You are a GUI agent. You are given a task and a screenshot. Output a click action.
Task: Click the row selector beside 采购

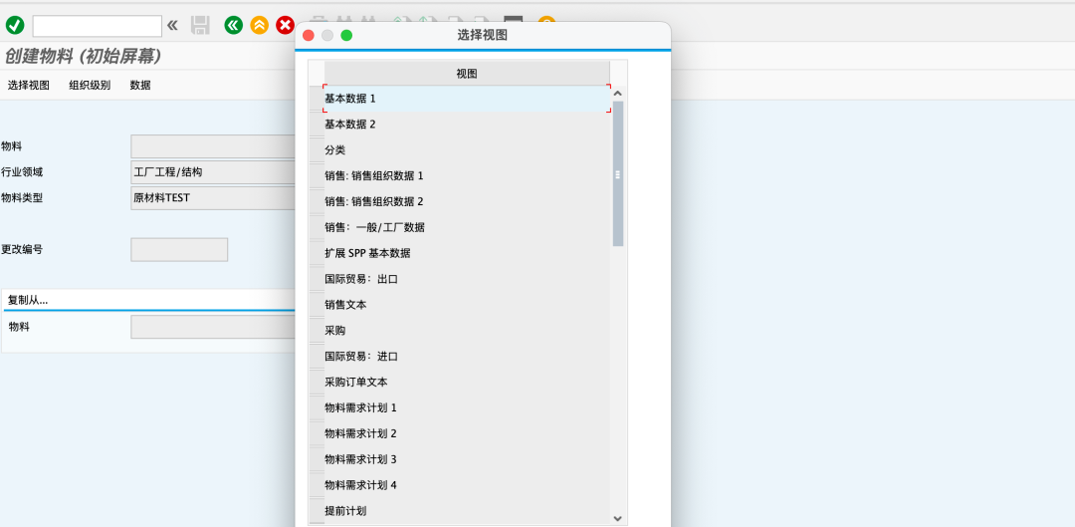click(x=317, y=331)
